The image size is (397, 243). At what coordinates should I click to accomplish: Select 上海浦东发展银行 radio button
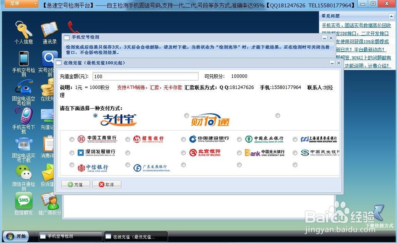pyautogui.click(x=295, y=139)
